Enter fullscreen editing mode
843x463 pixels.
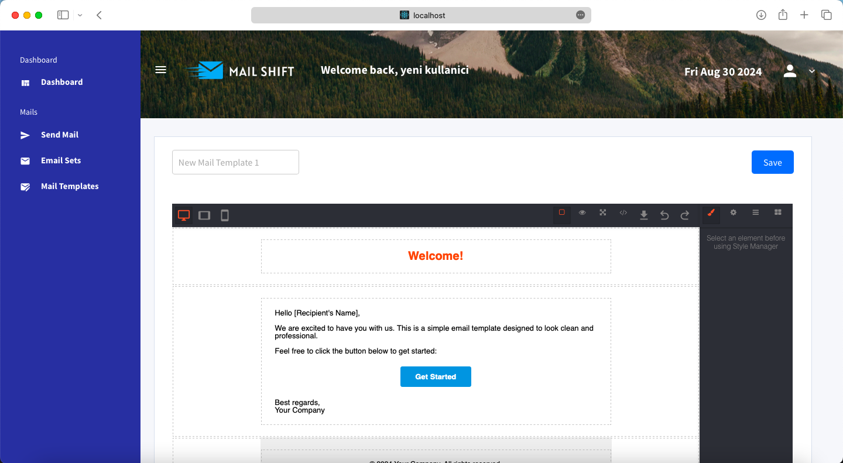602,213
